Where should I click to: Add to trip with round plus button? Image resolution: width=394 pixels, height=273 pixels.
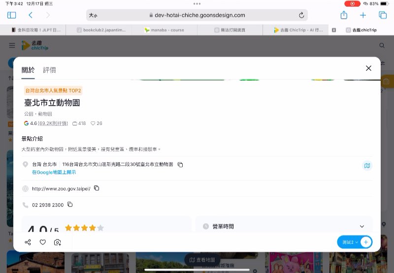click(x=366, y=242)
